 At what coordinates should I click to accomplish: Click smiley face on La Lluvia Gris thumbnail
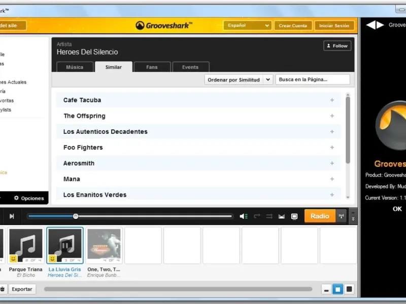coord(52,258)
